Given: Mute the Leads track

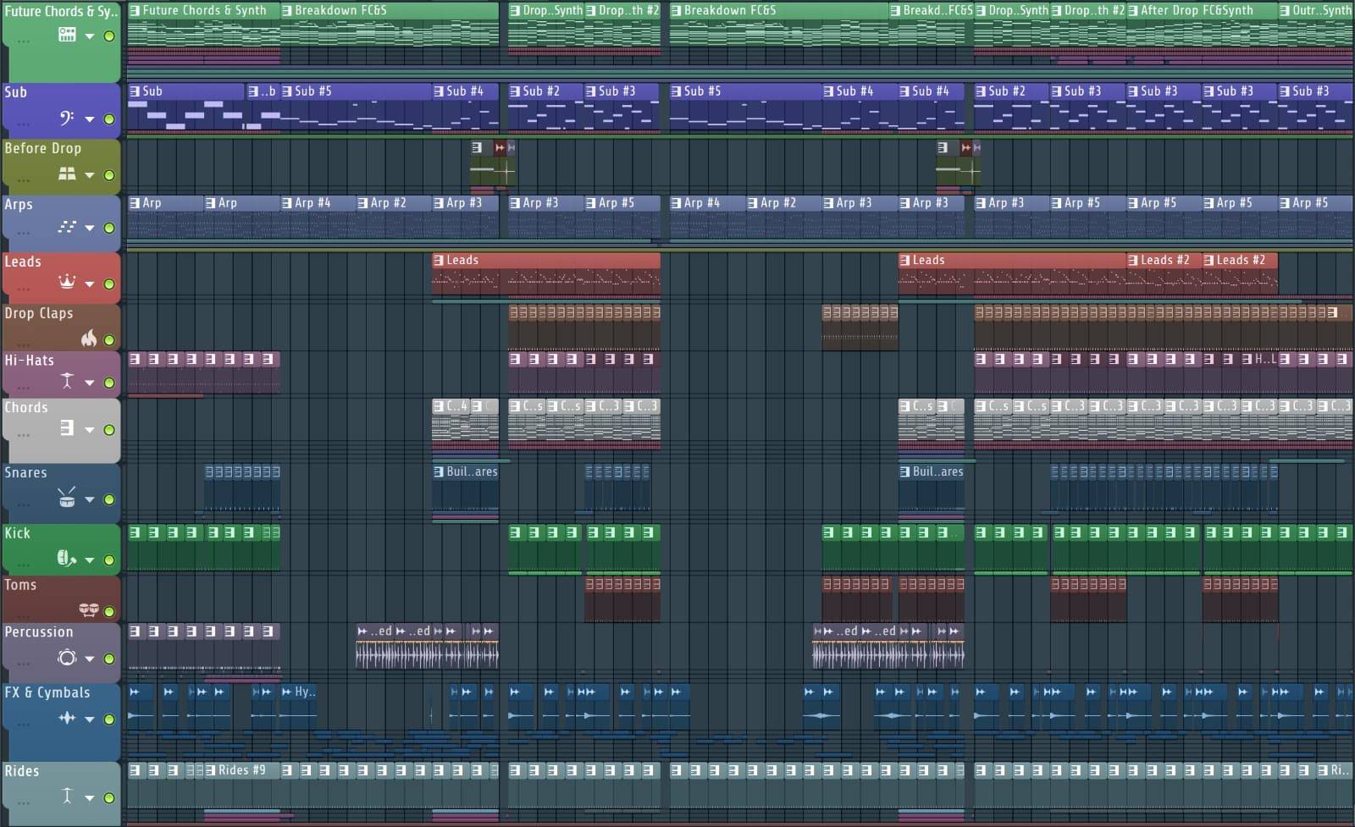Looking at the screenshot, I should (x=108, y=284).
